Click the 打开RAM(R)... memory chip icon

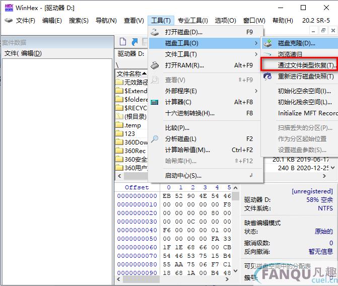(155, 65)
